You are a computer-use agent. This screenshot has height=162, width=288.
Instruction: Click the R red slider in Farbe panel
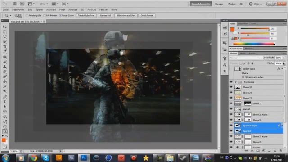tap(255, 28)
